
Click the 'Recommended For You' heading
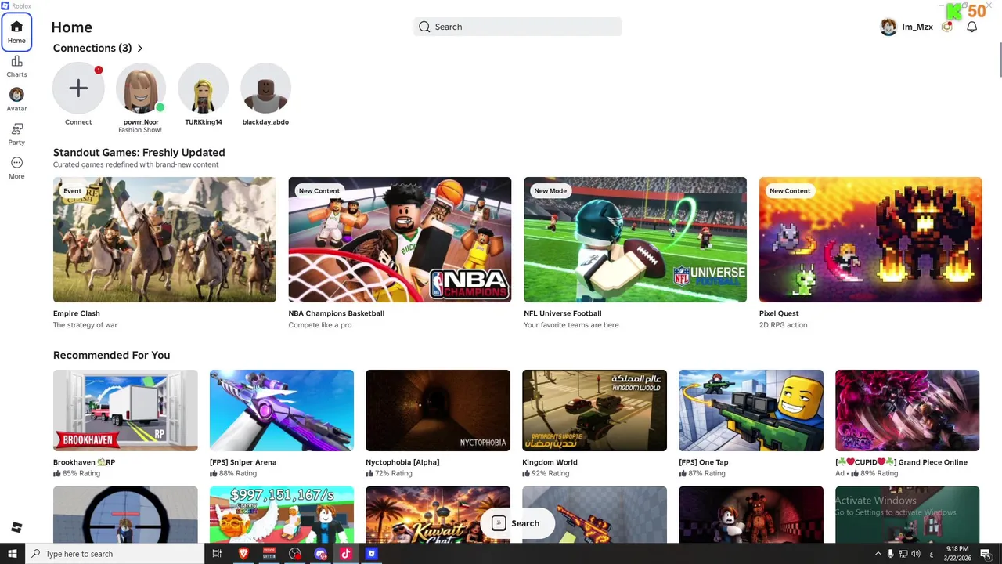point(111,355)
